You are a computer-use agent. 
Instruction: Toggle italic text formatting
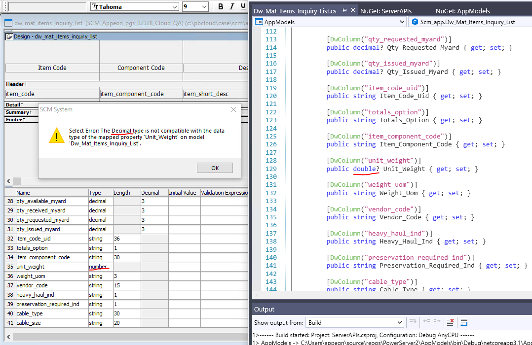point(231,6)
